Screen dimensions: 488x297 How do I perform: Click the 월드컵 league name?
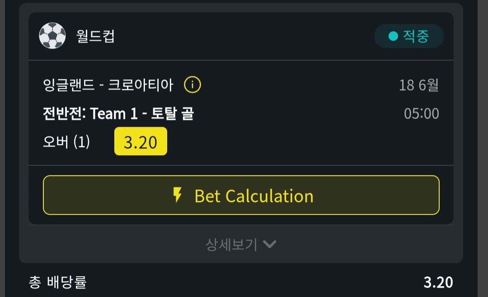click(95, 36)
